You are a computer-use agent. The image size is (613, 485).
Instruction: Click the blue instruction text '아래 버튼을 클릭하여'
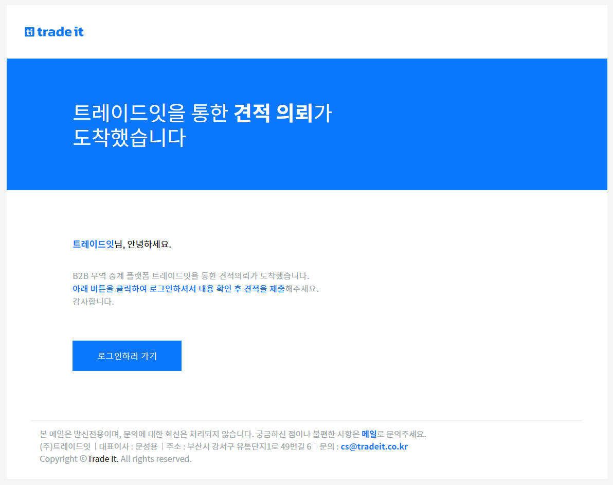point(110,289)
